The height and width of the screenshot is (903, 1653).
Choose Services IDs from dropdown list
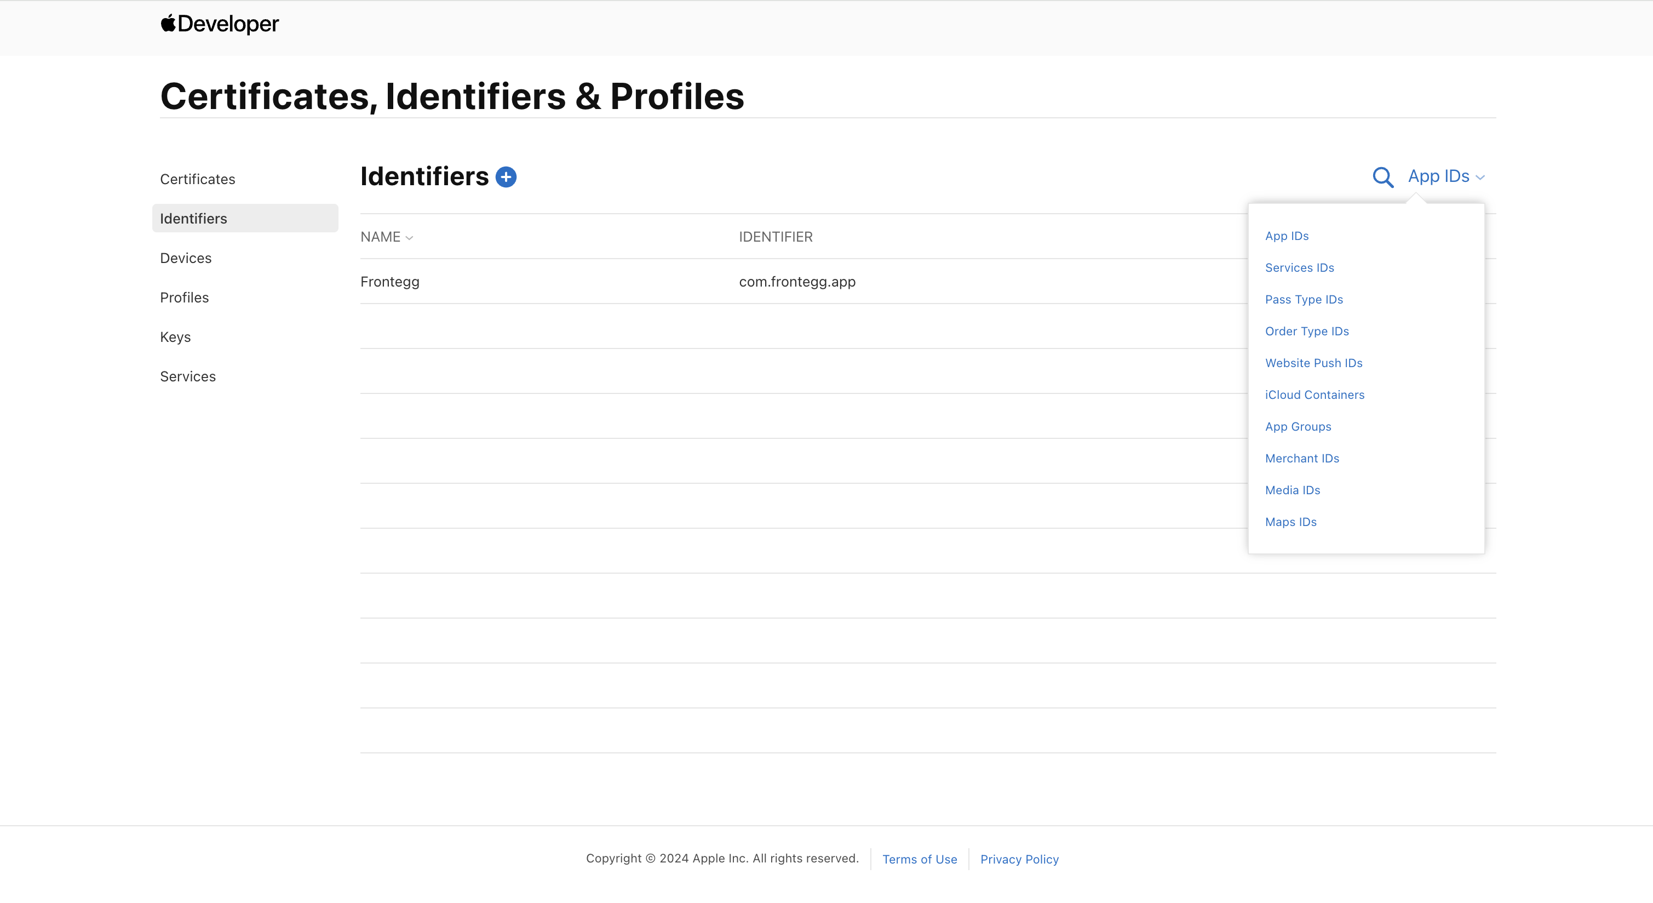tap(1299, 267)
